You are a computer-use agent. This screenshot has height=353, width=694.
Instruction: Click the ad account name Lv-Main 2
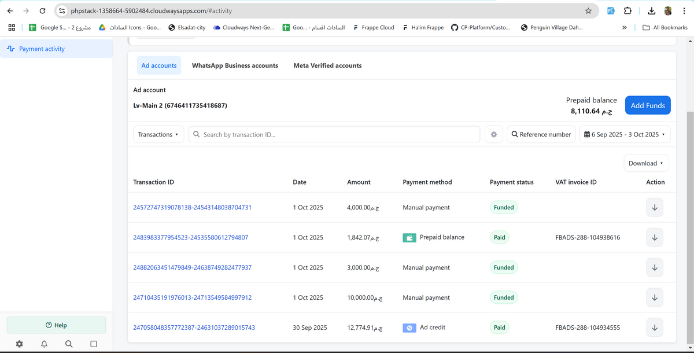[180, 106]
